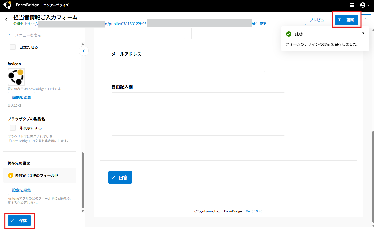Click 変更 link beside the URL

(263, 24)
